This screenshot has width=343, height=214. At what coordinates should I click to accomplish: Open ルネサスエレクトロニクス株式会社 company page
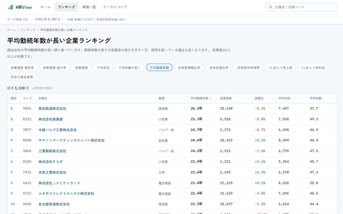point(66,193)
